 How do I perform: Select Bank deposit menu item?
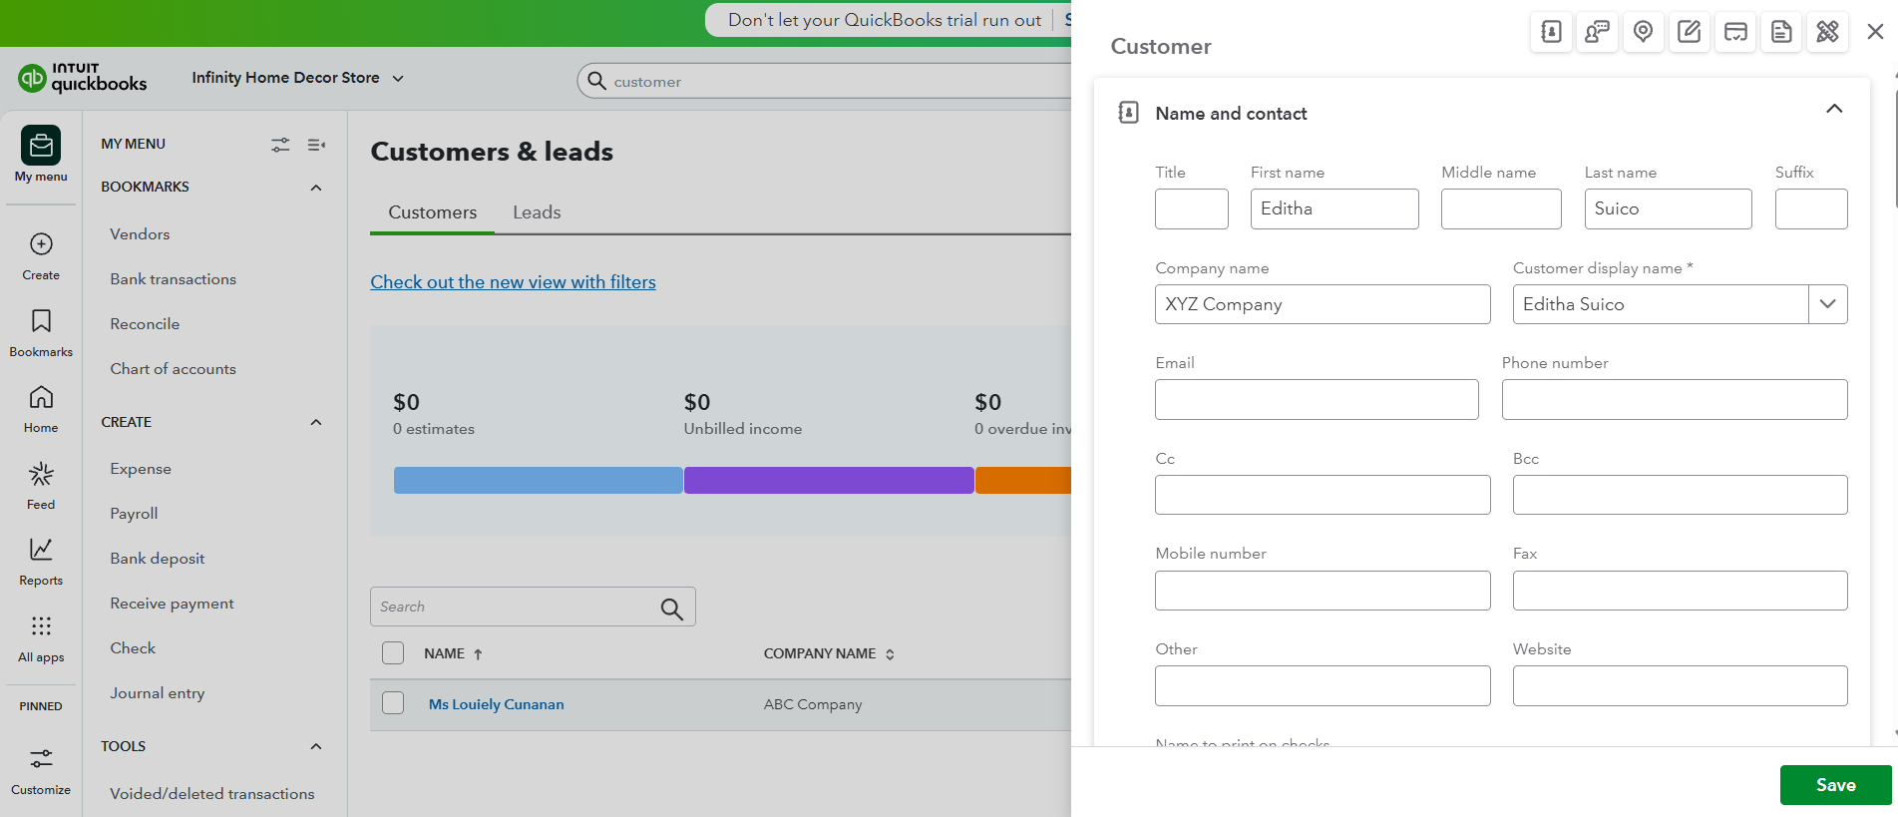(158, 559)
